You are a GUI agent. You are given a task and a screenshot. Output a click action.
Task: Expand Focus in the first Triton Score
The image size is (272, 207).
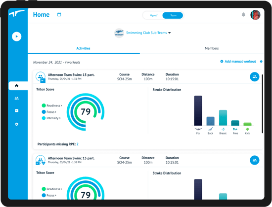(51, 112)
